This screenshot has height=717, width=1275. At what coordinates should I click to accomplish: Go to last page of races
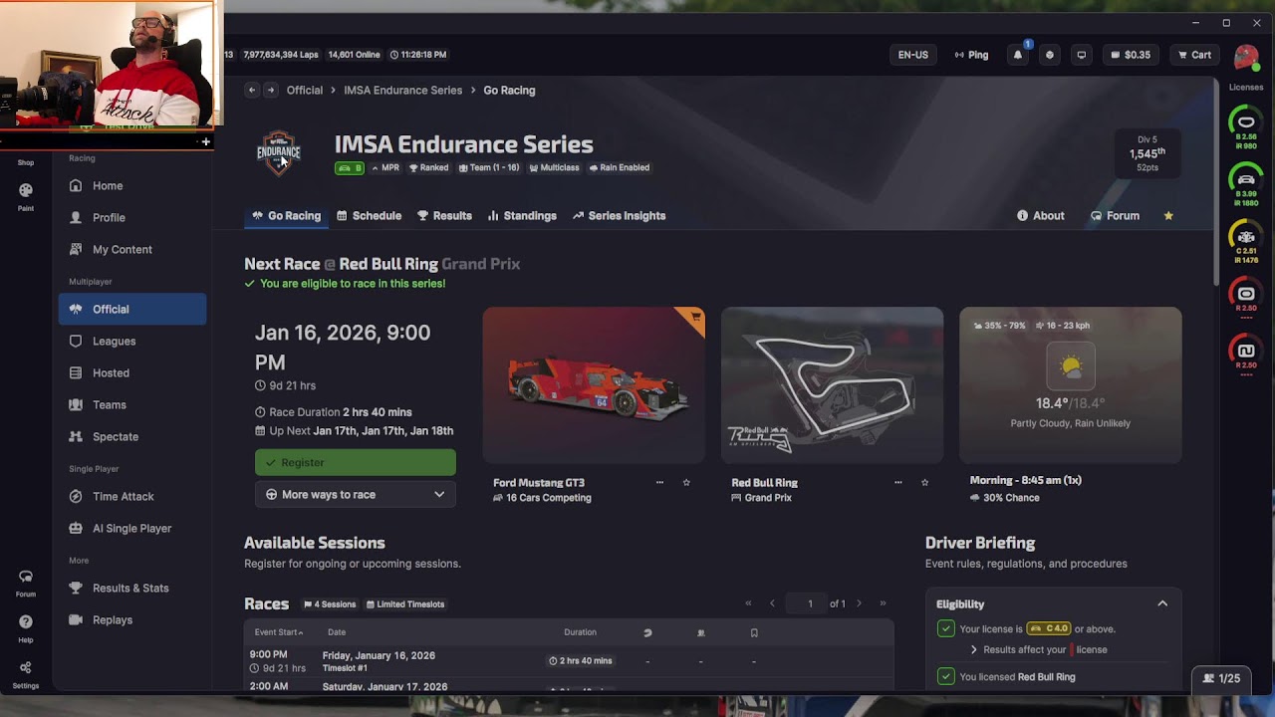883,603
